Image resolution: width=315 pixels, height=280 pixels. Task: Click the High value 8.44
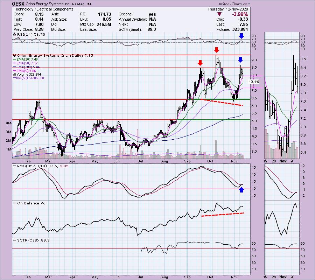coord(39,19)
